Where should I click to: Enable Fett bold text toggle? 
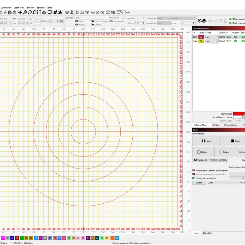coord(77,21)
